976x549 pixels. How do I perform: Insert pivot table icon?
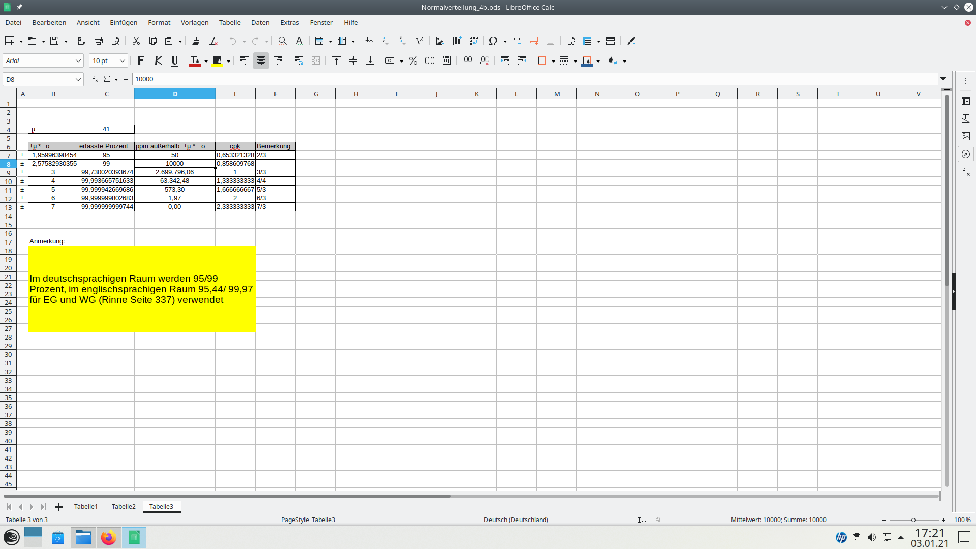click(x=474, y=41)
